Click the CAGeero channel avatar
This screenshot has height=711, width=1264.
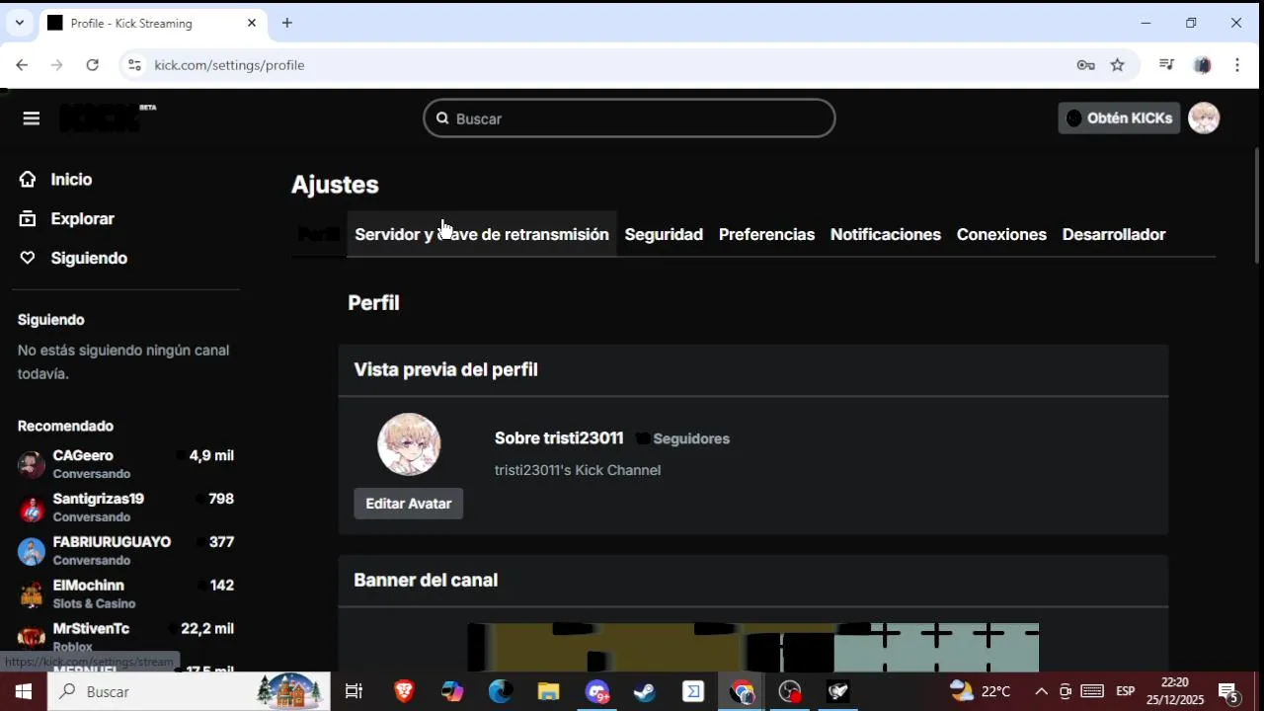tap(32, 464)
